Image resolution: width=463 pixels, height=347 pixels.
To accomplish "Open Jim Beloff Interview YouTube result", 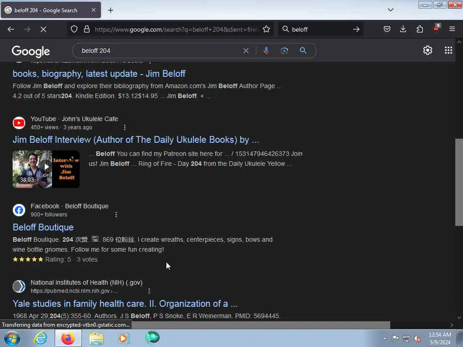I will (136, 140).
